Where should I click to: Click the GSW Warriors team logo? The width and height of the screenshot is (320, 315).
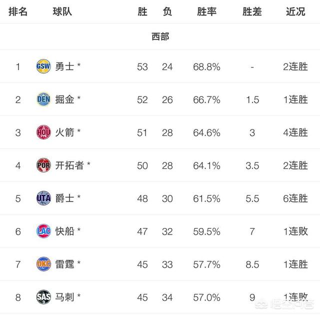point(43,66)
